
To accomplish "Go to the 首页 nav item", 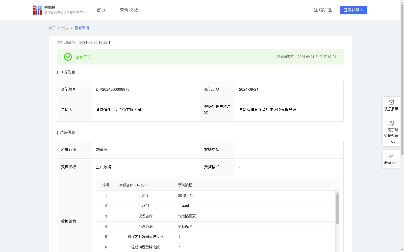I will pyautogui.click(x=101, y=10).
